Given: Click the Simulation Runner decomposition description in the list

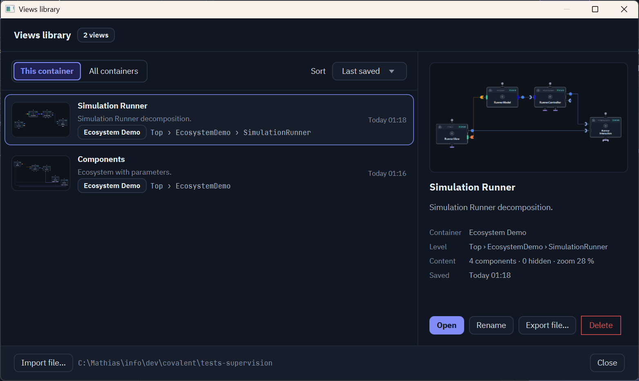Looking at the screenshot, I should click(134, 119).
